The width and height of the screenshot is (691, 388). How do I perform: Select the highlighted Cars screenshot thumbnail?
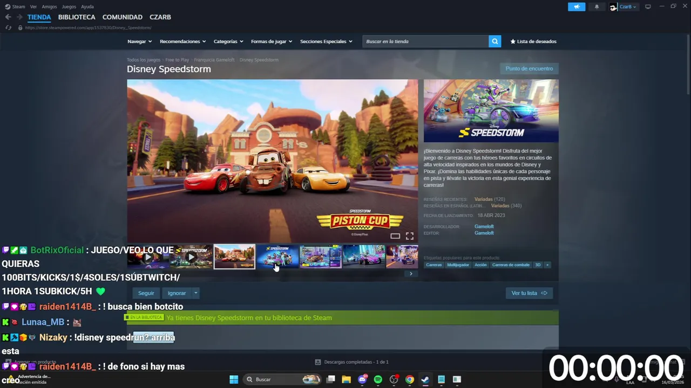(234, 257)
